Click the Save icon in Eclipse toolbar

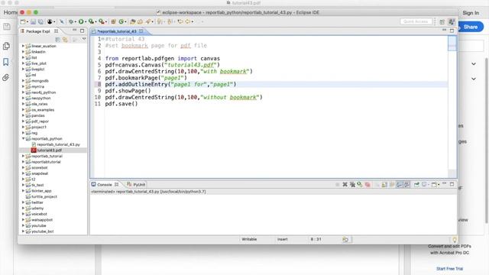33,21
